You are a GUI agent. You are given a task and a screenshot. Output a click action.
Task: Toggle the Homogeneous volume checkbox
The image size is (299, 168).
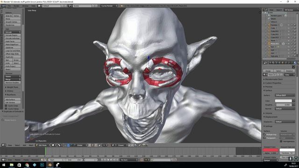(x=281, y=141)
